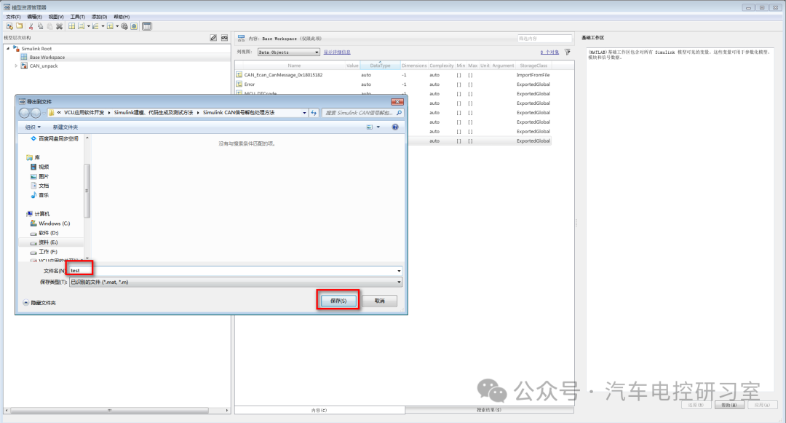Viewport: 786px width, 423px height.
Task: Click the refresh icon beside address bar
Action: [x=314, y=113]
